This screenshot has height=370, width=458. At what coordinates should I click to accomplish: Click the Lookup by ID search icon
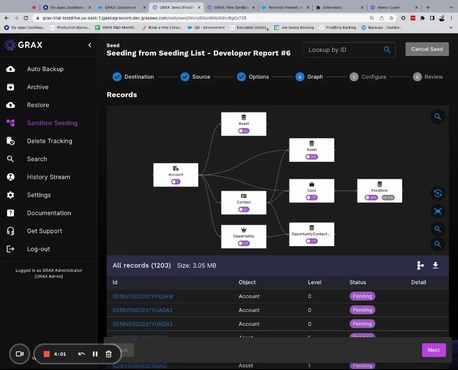pos(387,50)
